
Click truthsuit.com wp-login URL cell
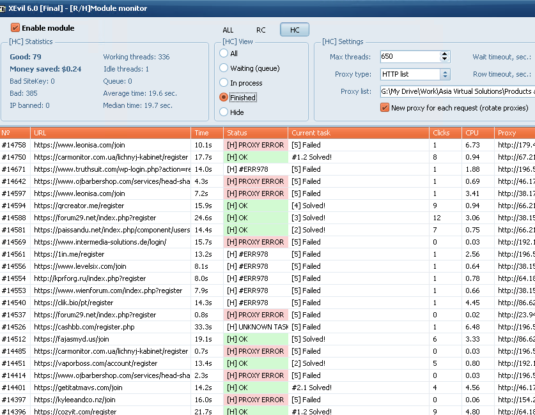pos(112,169)
